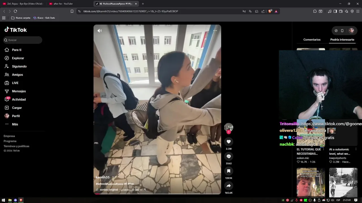Open kamiih35 username on the video
Viewport: 362px width, 203px height.
(x=103, y=177)
